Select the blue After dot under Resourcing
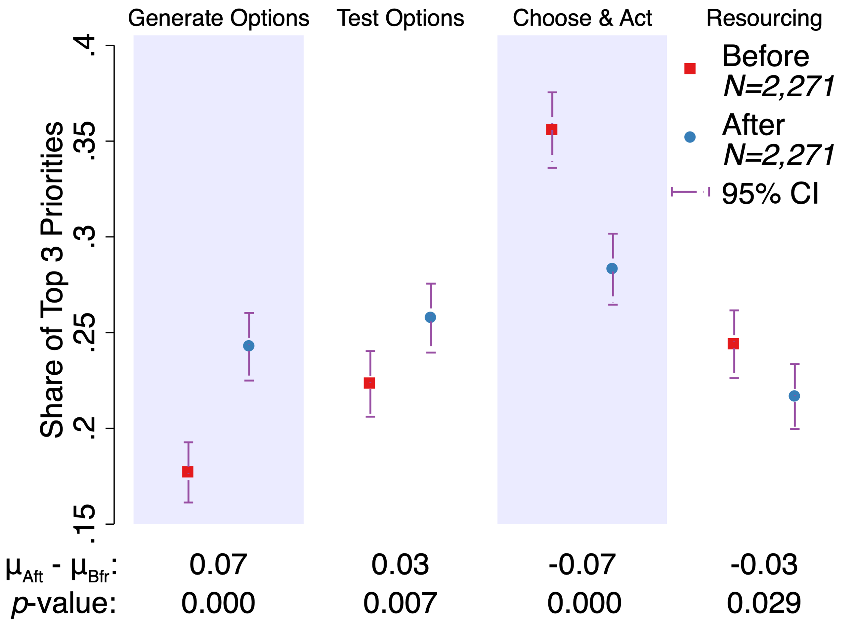Viewport: 854px width, 621px height. coord(794,396)
